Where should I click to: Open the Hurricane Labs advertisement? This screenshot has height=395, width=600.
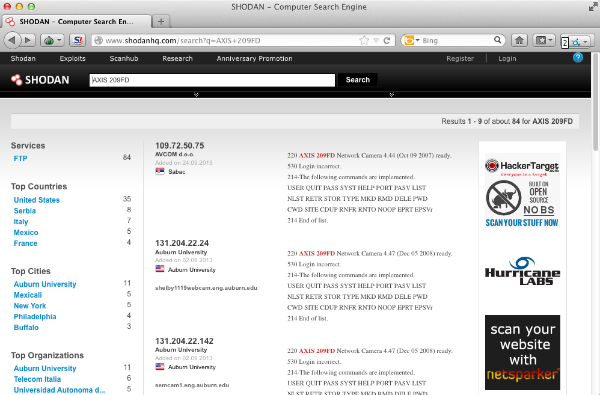tap(522, 271)
